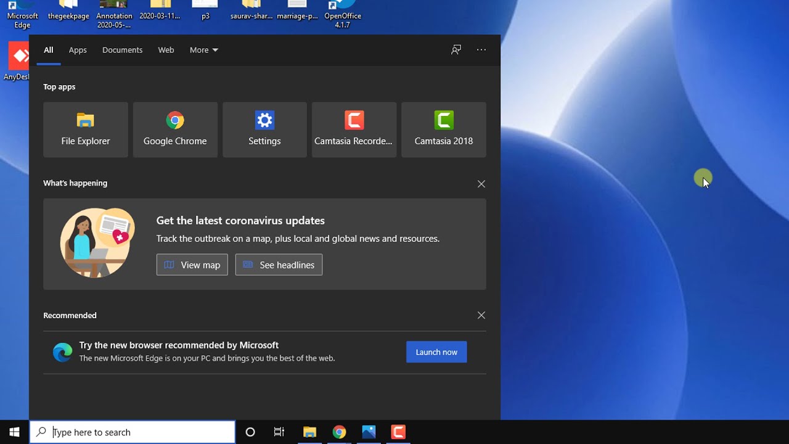
Task: Open Camtasia 2018 tile
Action: [444, 129]
